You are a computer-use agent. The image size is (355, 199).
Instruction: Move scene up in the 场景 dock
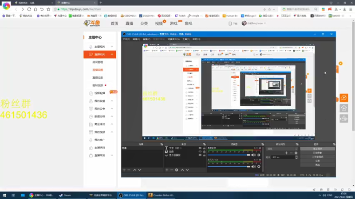(x=135, y=170)
